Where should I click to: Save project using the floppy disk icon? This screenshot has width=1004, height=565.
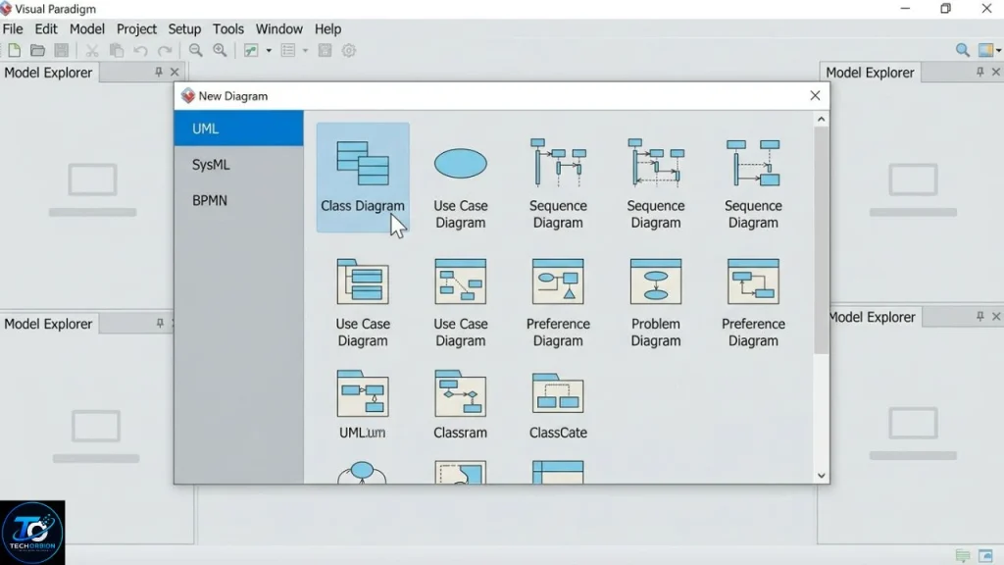pyautogui.click(x=62, y=51)
